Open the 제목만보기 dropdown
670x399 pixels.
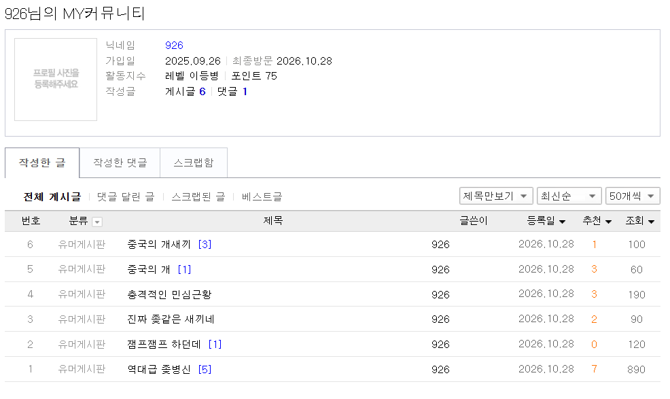tap(496, 196)
